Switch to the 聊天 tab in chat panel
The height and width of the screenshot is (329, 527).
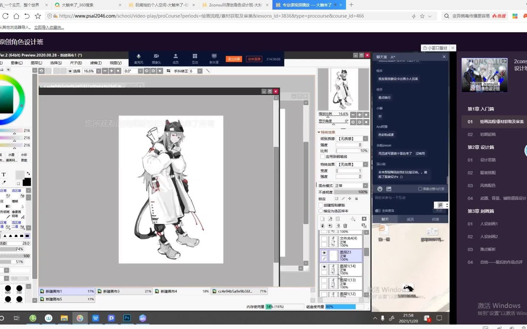click(385, 219)
